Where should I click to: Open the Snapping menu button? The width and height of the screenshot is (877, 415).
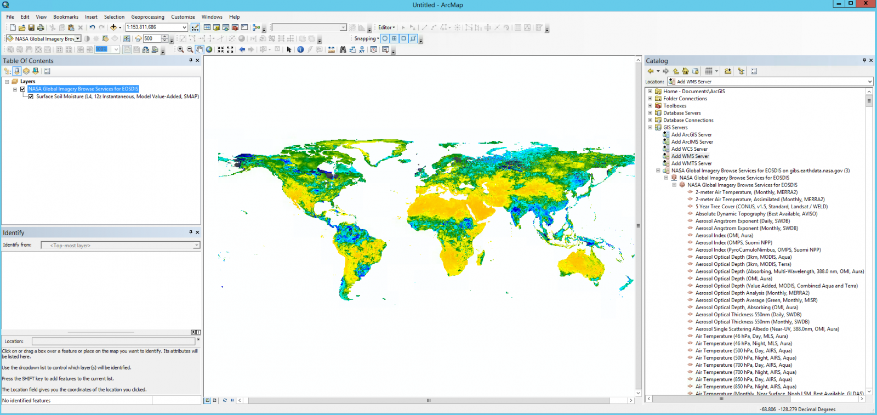click(x=366, y=38)
